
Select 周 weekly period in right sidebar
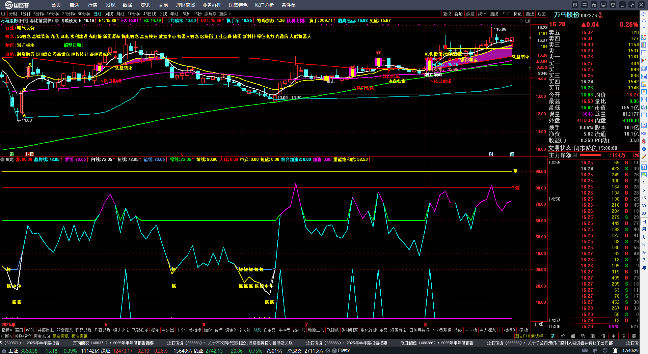click(x=644, y=229)
